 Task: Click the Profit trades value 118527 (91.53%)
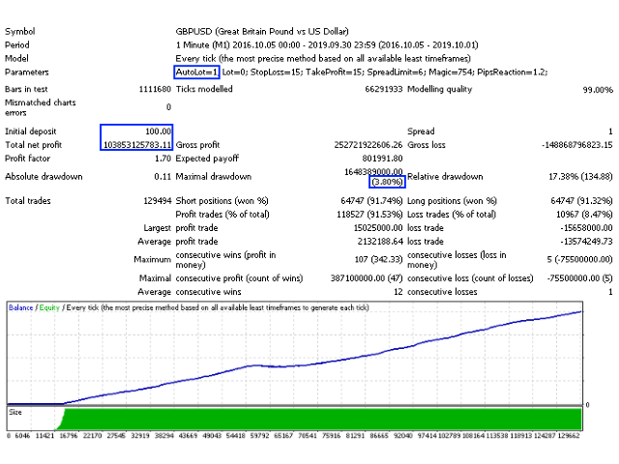point(369,215)
